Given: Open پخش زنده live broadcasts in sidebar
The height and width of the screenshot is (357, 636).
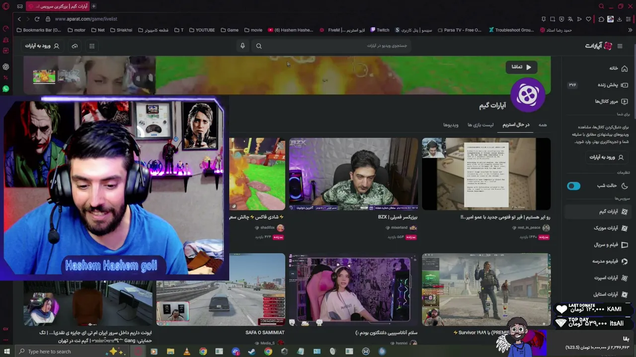Looking at the screenshot, I should click(598, 85).
